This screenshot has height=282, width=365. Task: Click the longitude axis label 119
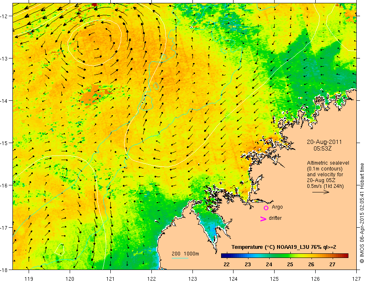point(29,279)
